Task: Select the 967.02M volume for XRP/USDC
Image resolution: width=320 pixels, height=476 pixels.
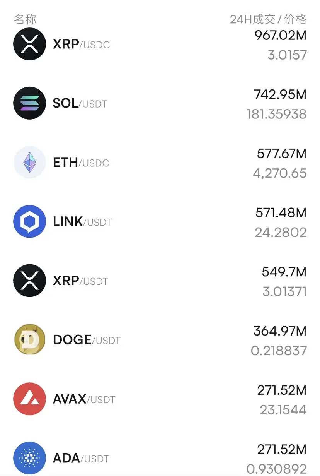Action: (x=281, y=36)
